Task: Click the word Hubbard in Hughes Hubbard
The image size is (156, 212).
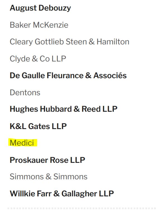Action: (x=56, y=109)
